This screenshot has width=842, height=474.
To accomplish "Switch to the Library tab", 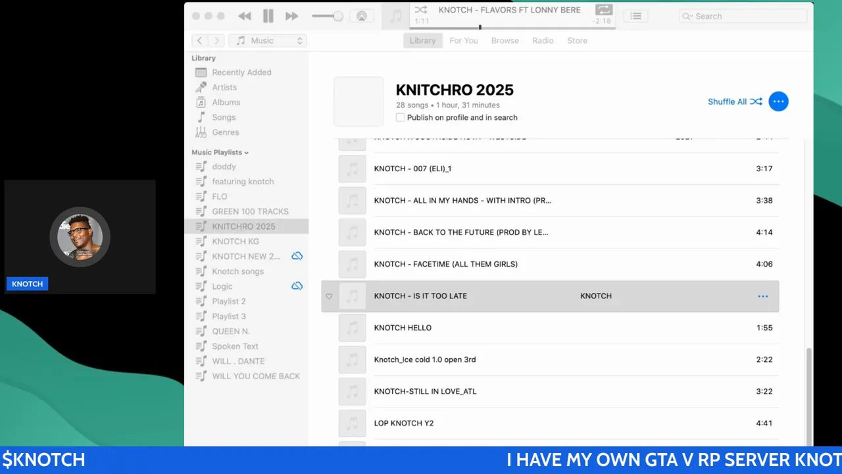I will tap(422, 41).
